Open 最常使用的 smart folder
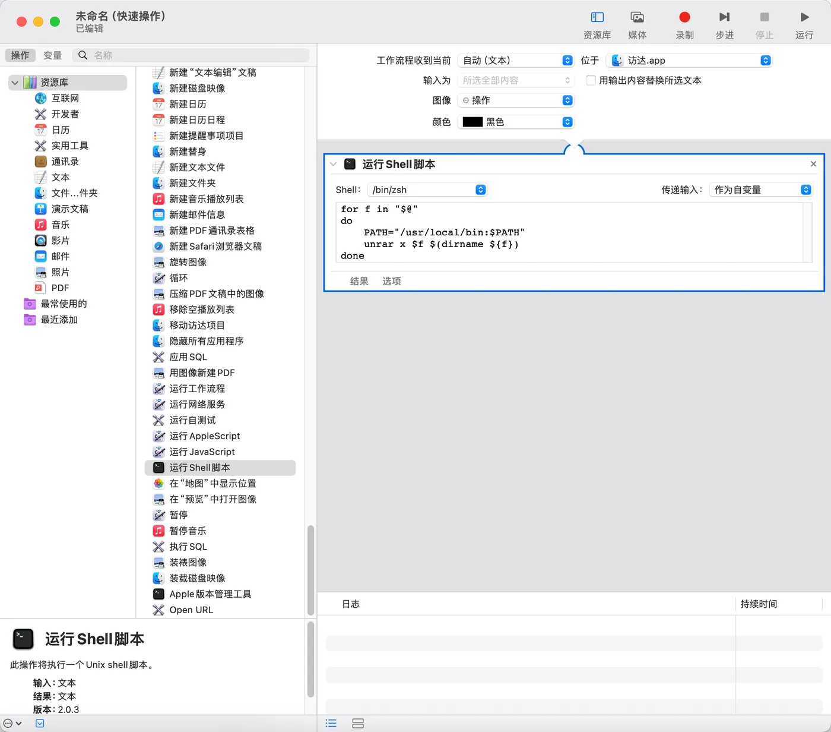Viewport: 831px width, 732px height. point(64,304)
